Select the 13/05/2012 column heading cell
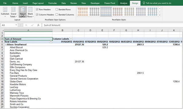The width and height of the screenshot is (183, 109). point(174,42)
